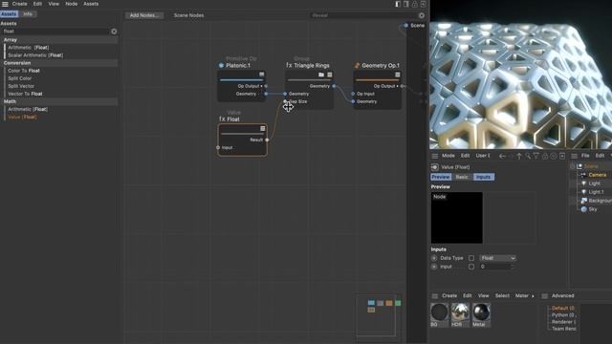Click the asset search field containing 'float'
Screen dimensions: 612x344
point(55,32)
